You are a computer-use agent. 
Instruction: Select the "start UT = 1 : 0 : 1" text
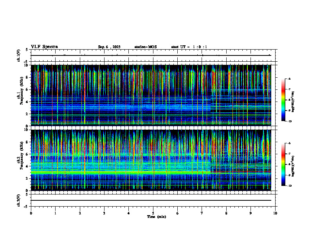coord(189,47)
